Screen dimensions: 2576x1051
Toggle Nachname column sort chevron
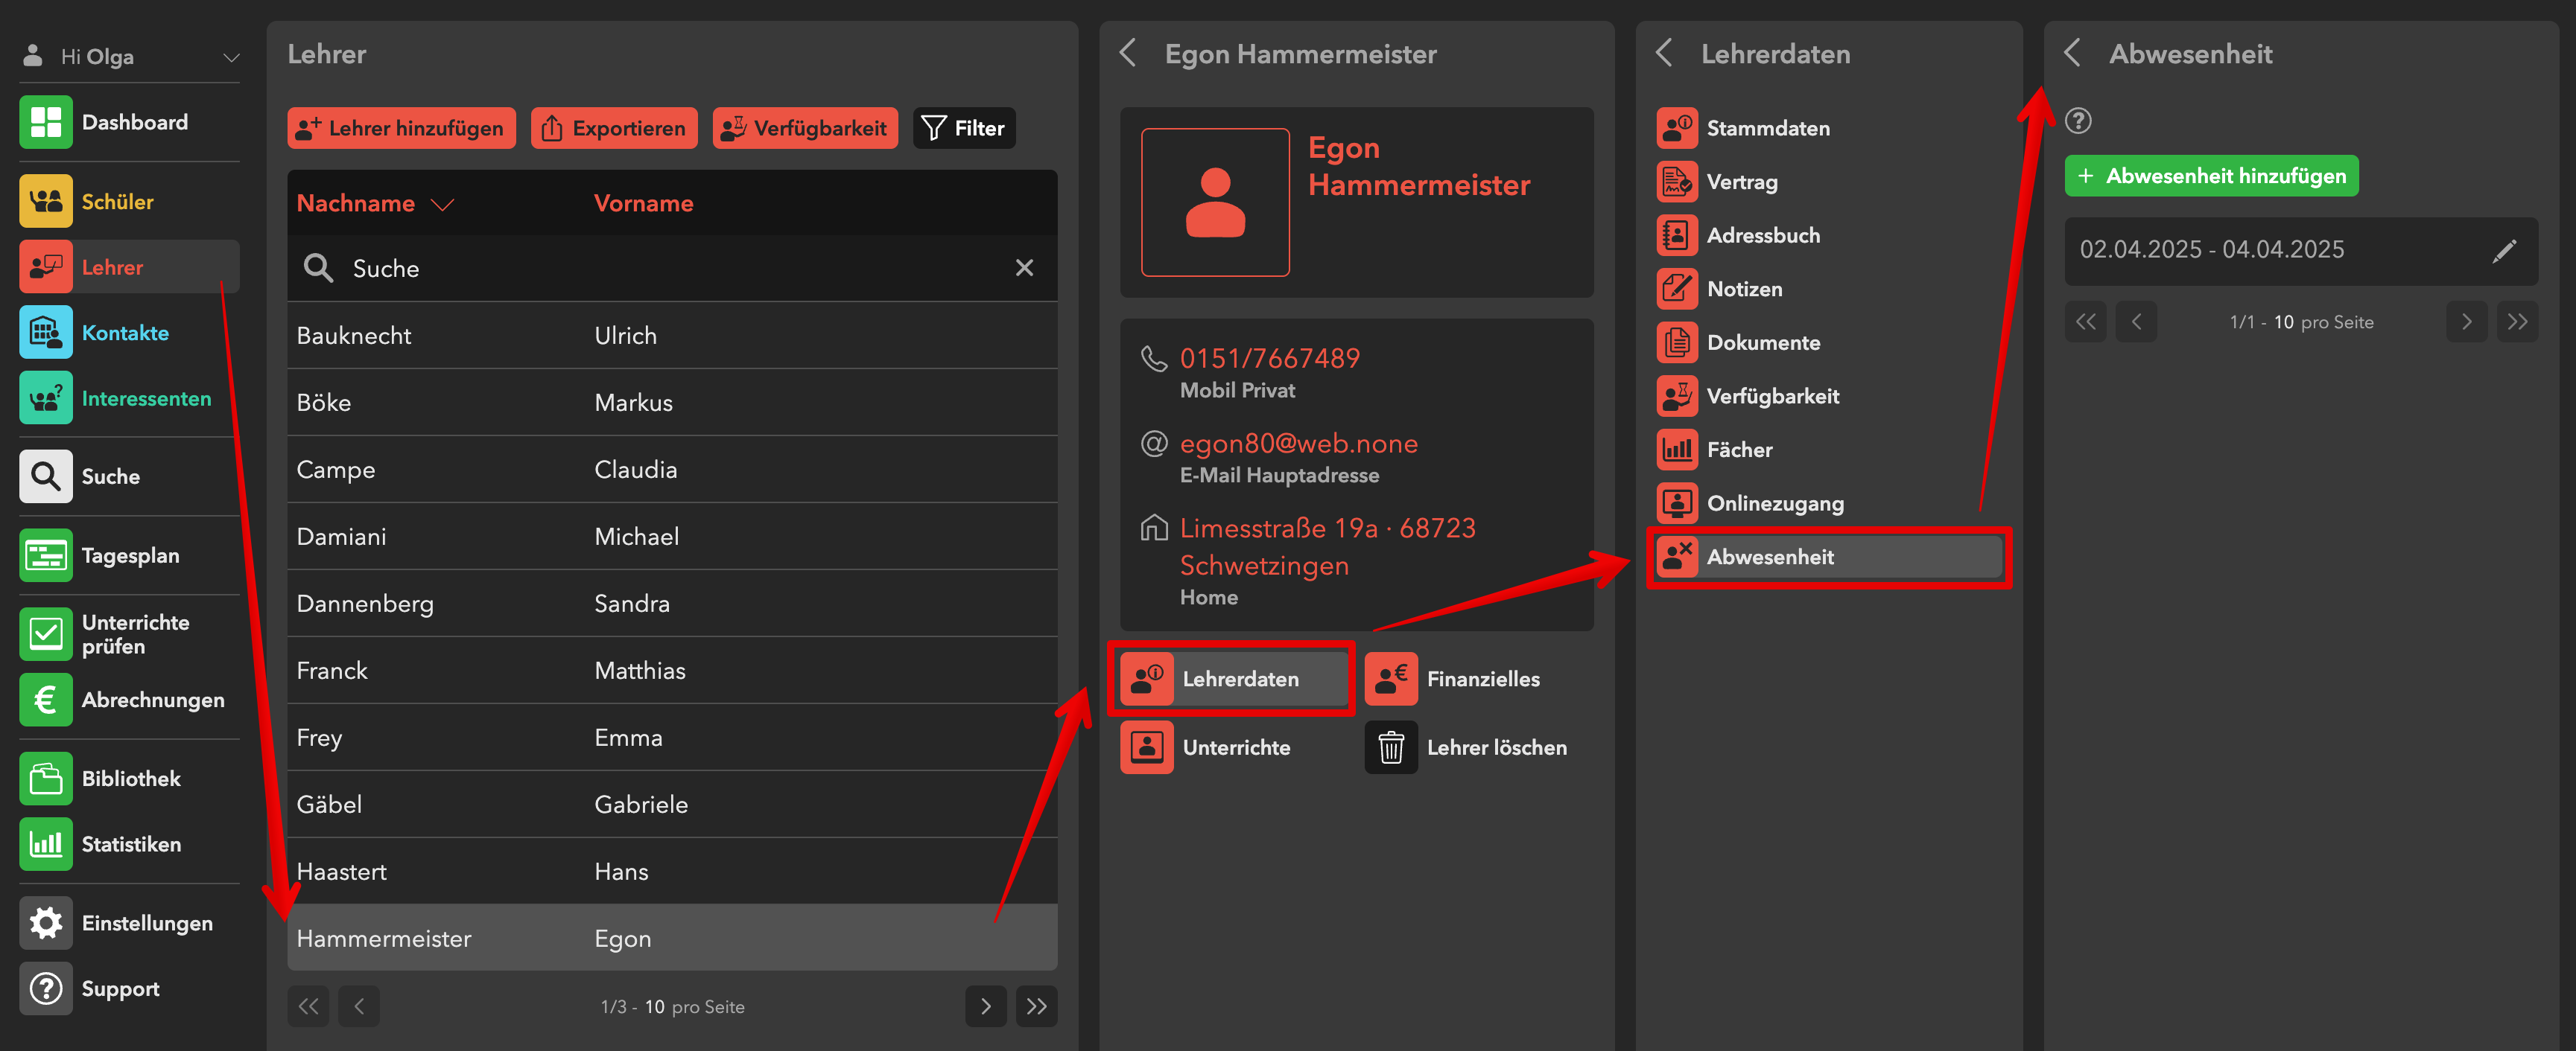pos(442,205)
